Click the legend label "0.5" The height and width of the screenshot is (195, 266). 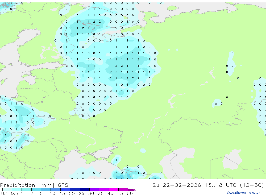pyautogui.click(x=14, y=193)
